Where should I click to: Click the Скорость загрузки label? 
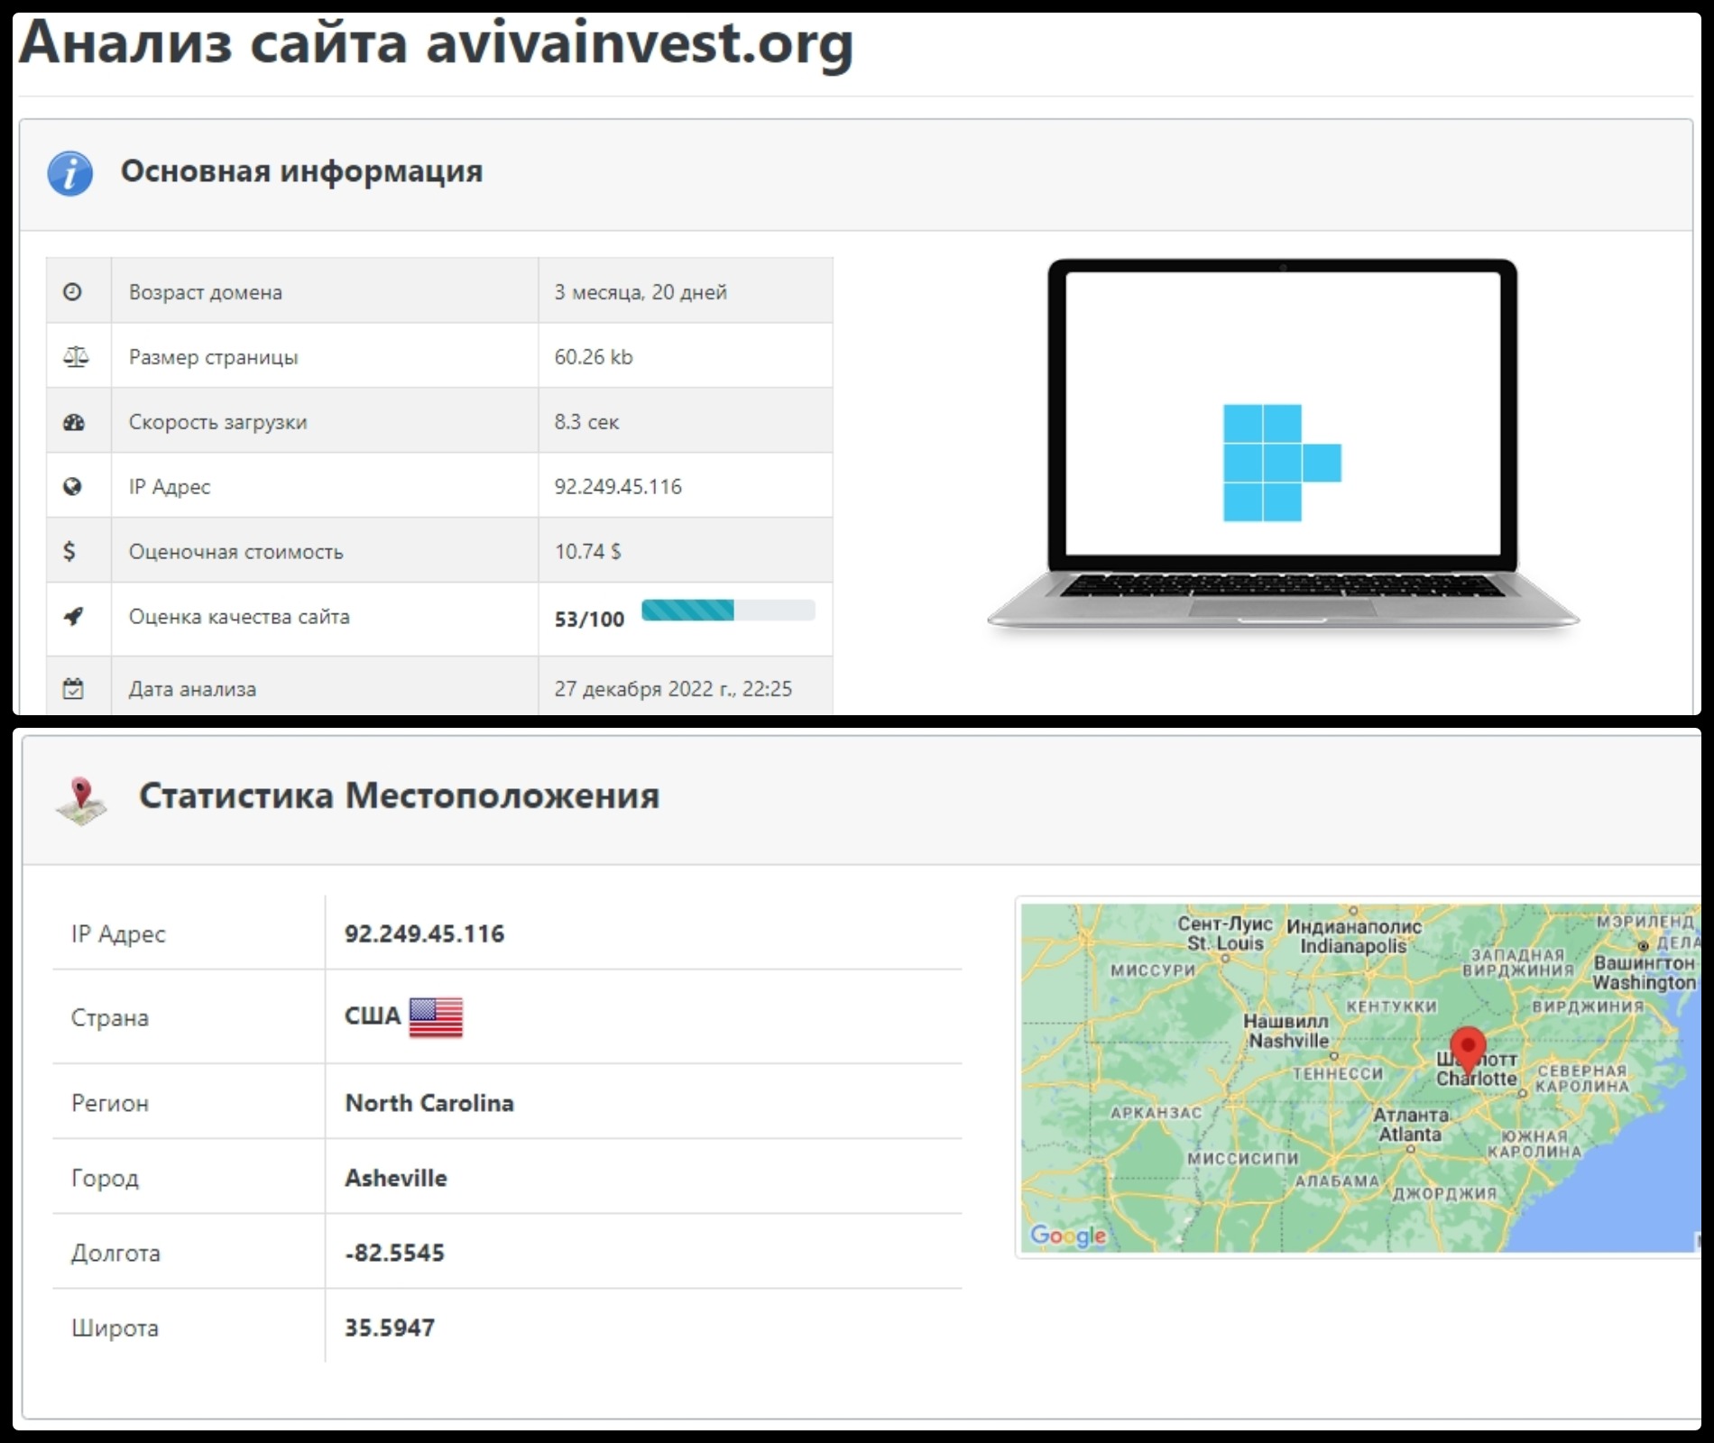pos(217,422)
